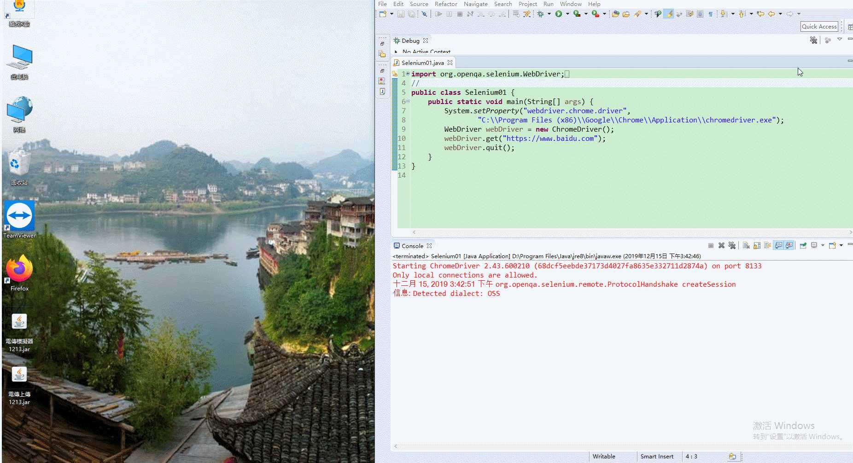The height and width of the screenshot is (463, 853).
Task: Select the Console view tab
Action: pyautogui.click(x=412, y=246)
